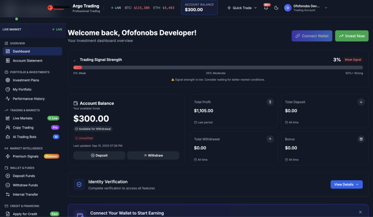Image resolution: width=373 pixels, height=217 pixels.
Task: Click the Total Withdrawal up-arrow icon
Action: (270, 139)
